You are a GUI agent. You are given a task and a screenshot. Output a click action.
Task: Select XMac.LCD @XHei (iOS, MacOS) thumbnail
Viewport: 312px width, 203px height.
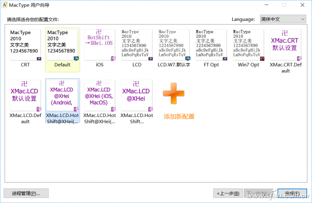pos(99,96)
